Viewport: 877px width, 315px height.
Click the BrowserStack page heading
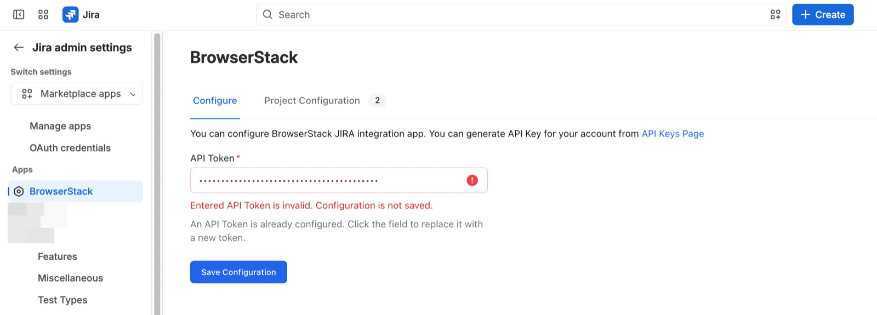[x=244, y=58]
